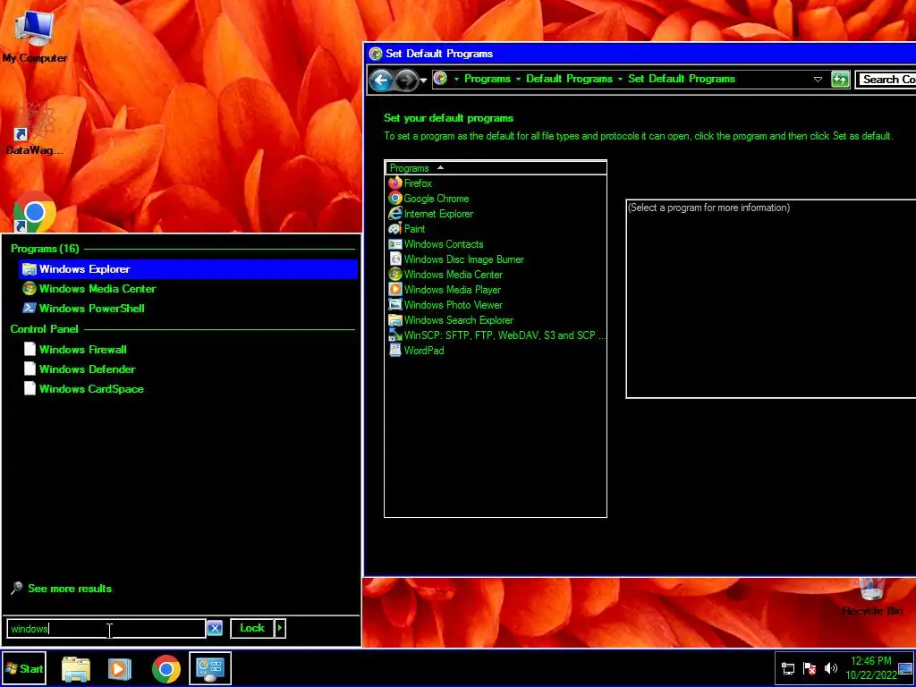Select WordPad in the programs list

423,351
